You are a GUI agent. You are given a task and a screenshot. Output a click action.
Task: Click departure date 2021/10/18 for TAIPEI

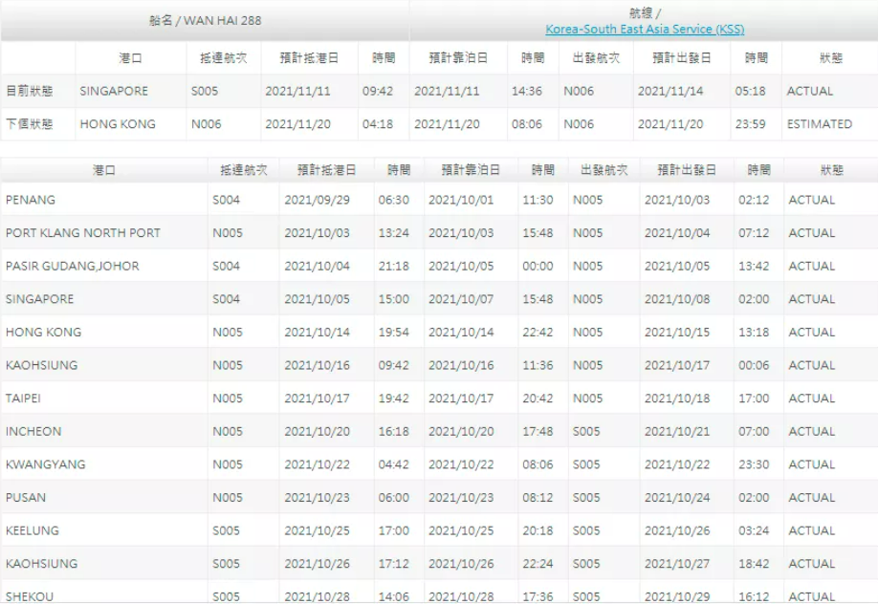coord(677,398)
